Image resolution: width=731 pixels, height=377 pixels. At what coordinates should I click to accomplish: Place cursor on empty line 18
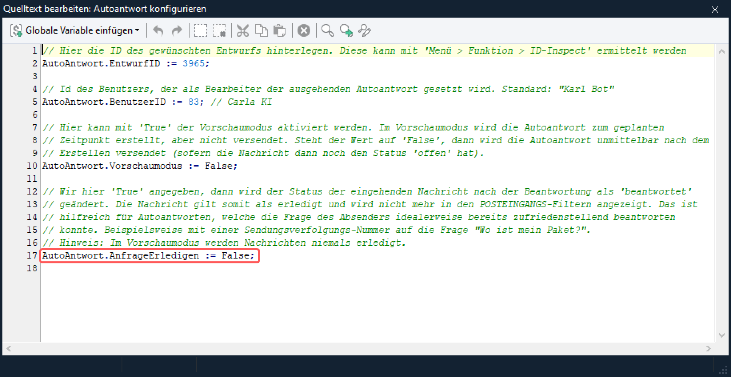(x=160, y=269)
